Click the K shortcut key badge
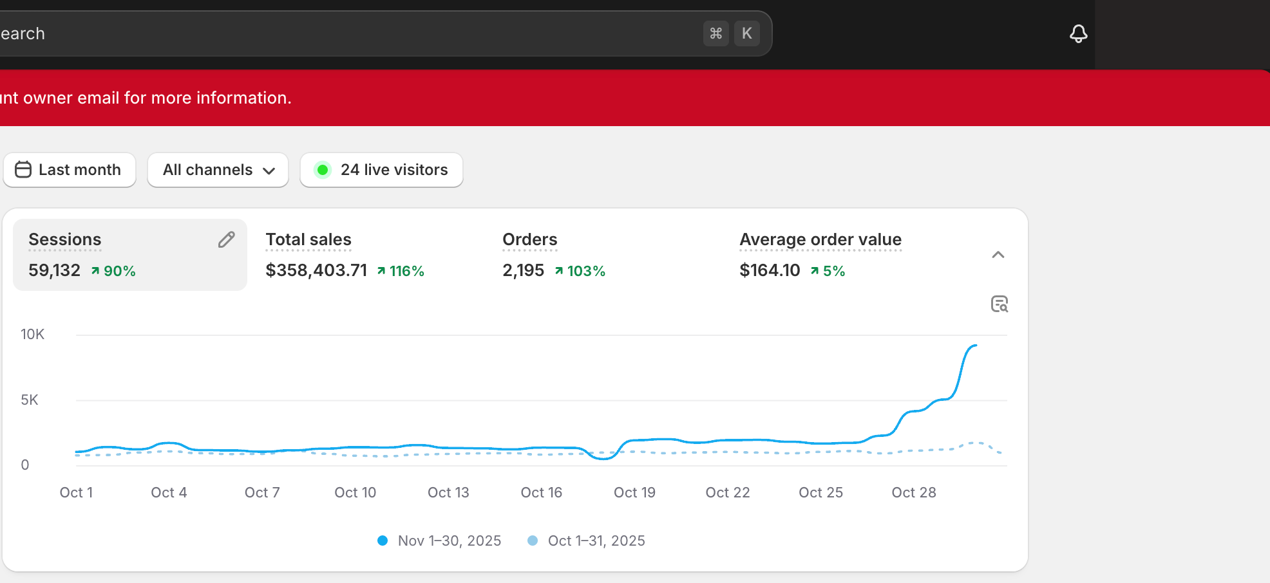 point(746,33)
